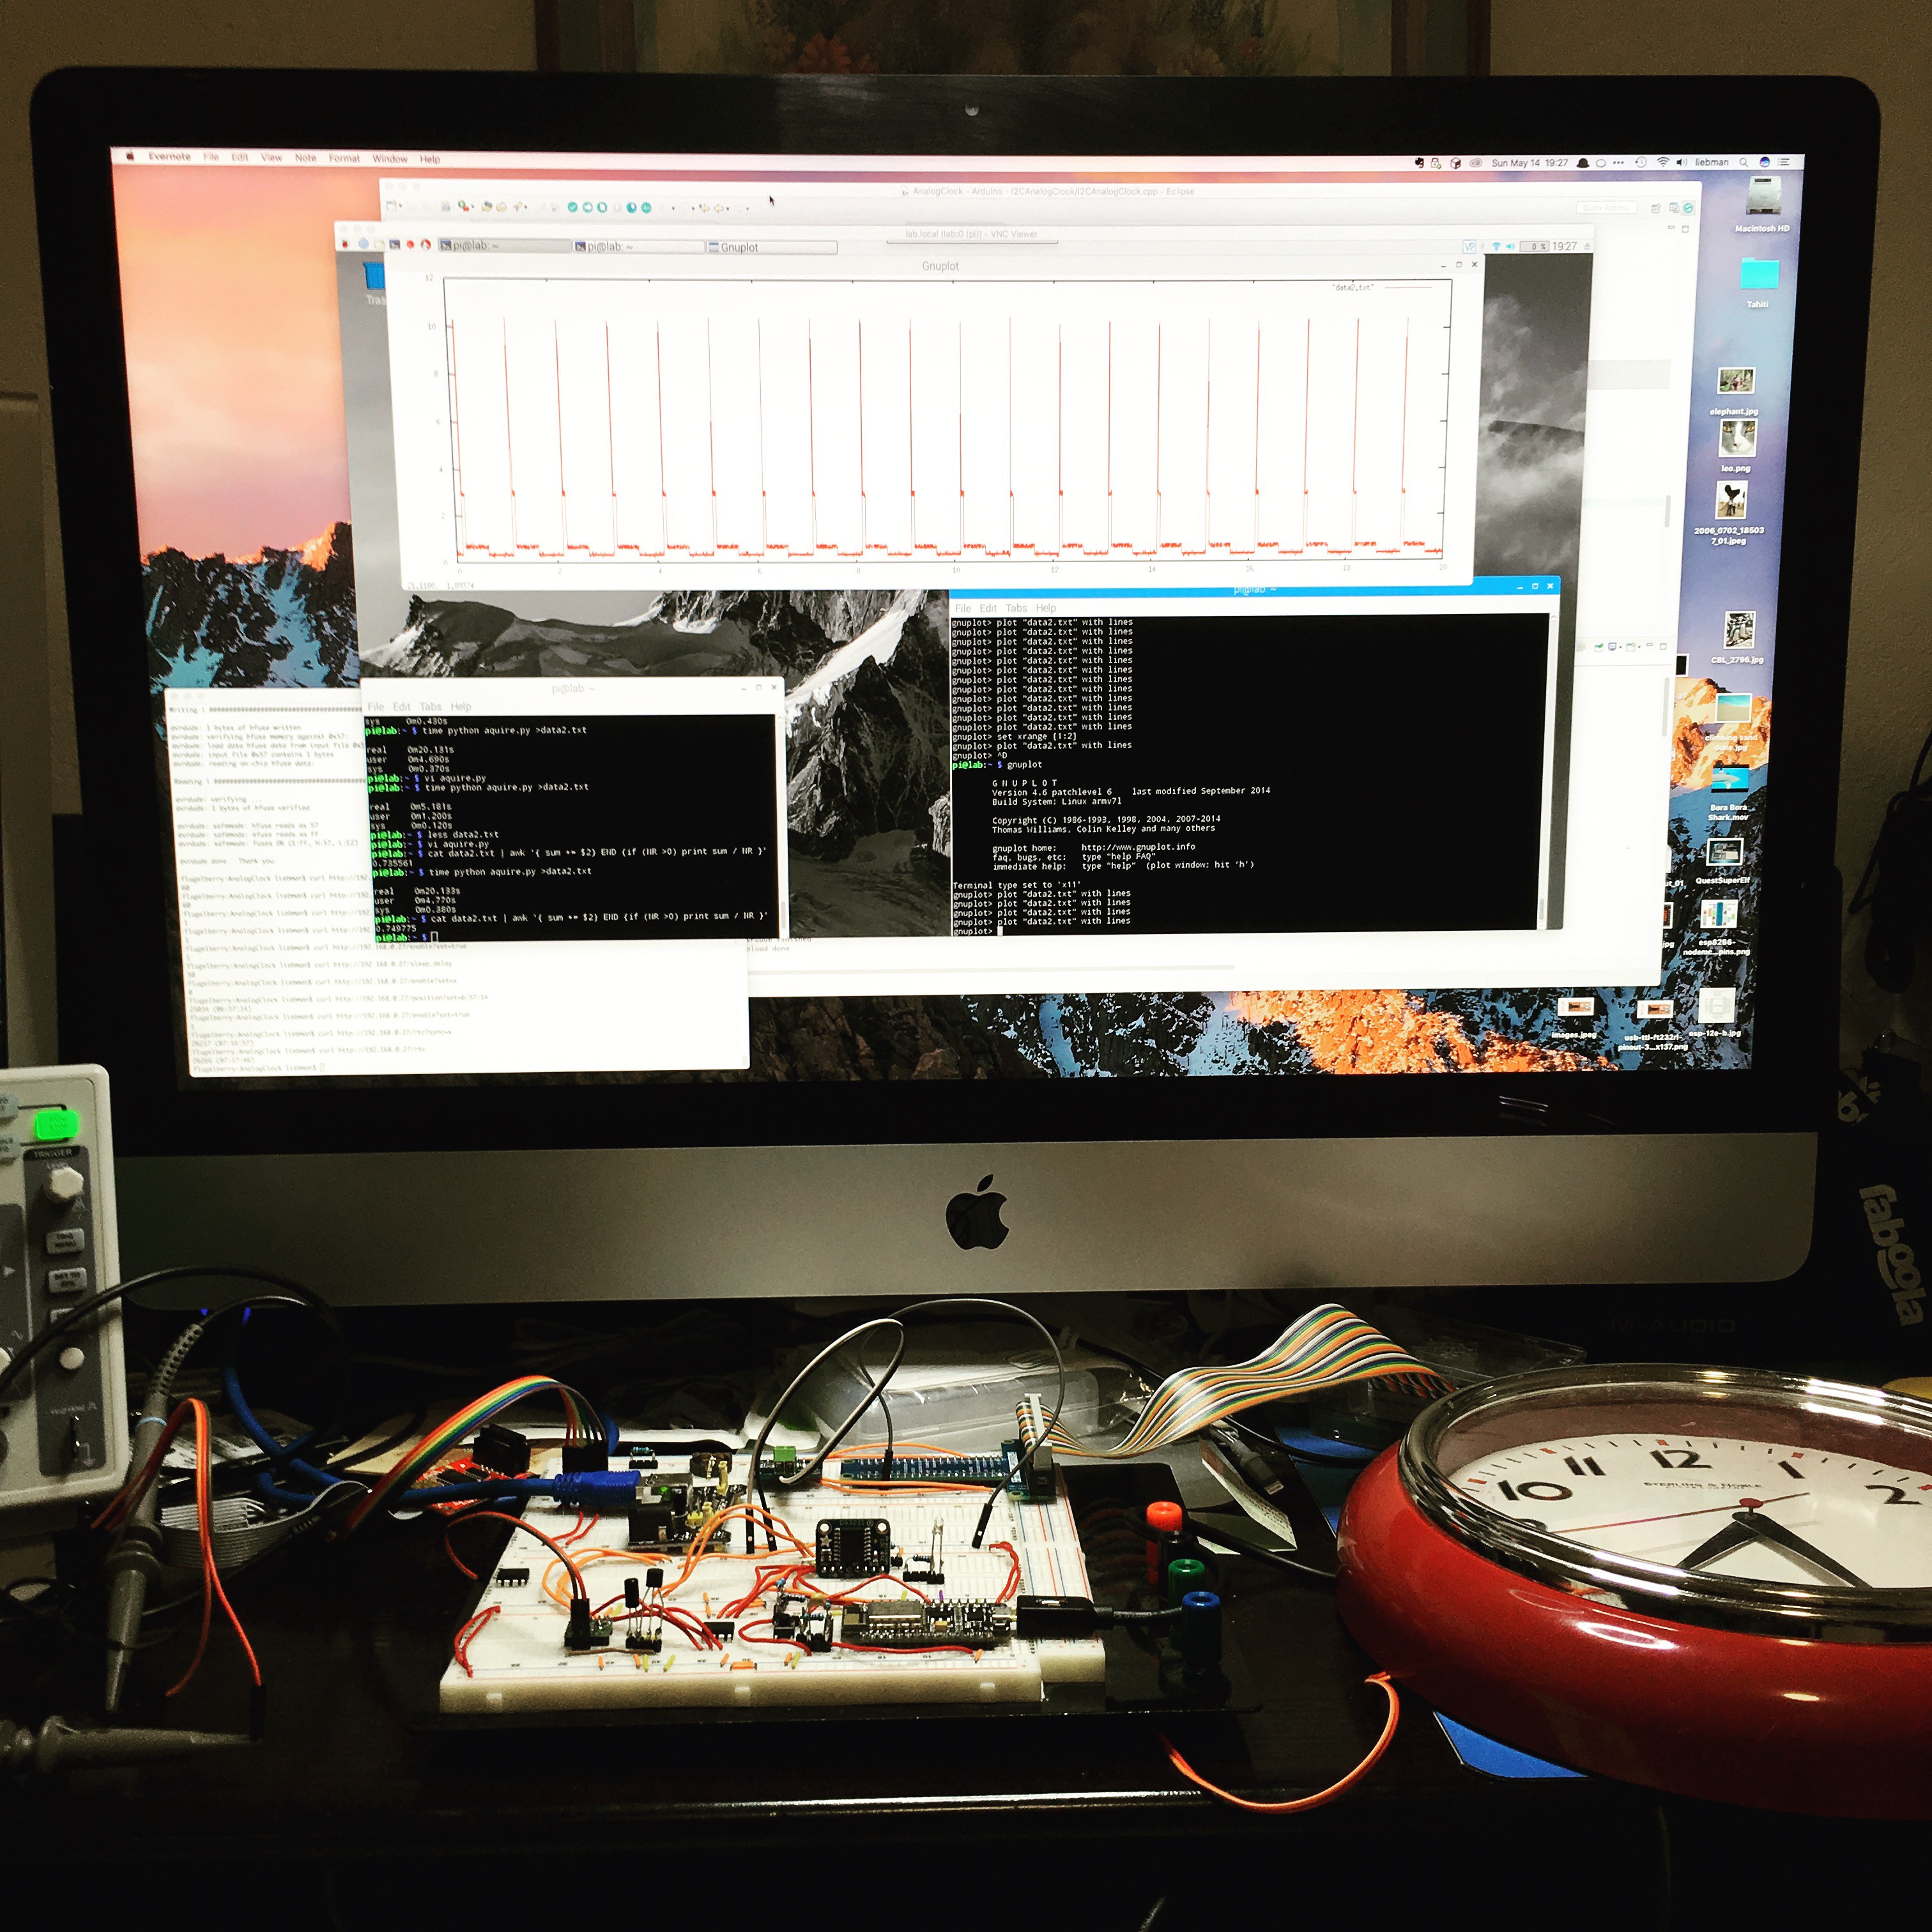Click the Siri icon in the menu bar
The height and width of the screenshot is (1932, 1932).
point(1765,162)
